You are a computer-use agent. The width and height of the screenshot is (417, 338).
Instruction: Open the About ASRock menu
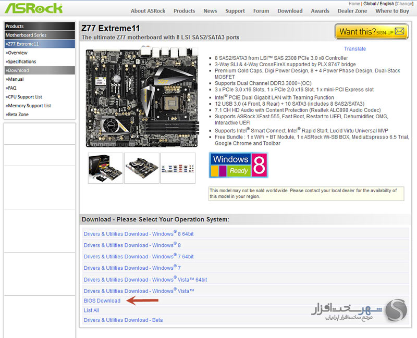(x=148, y=11)
